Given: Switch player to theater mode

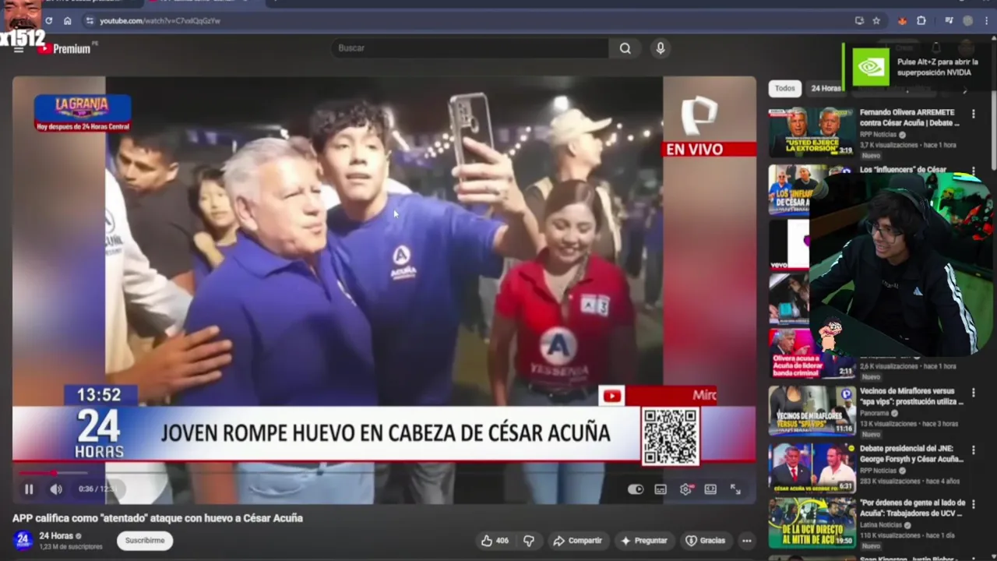Looking at the screenshot, I should click(710, 489).
